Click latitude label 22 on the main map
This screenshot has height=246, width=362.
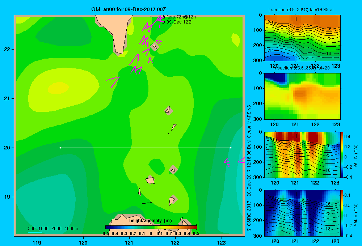coord(7,50)
